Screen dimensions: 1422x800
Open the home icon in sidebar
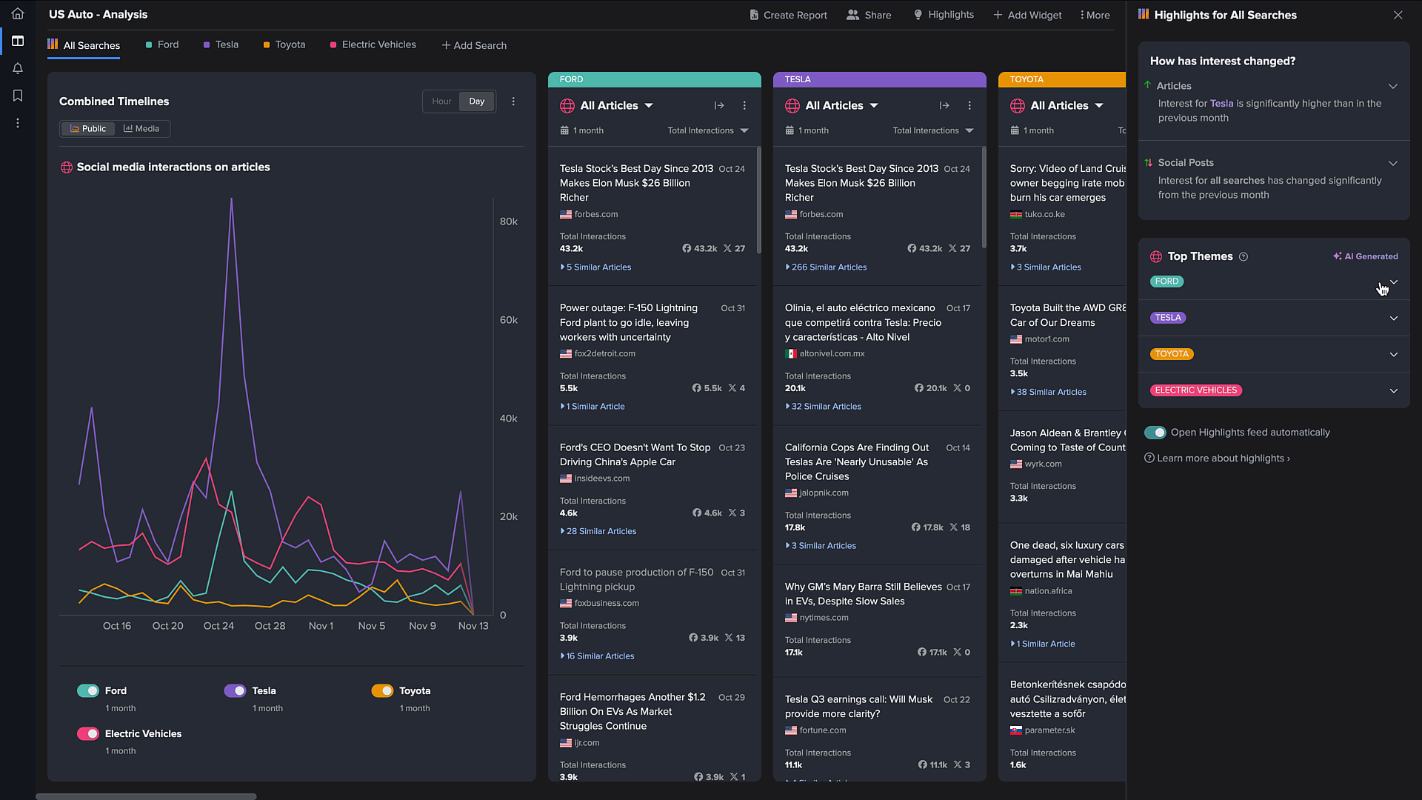pyautogui.click(x=18, y=13)
